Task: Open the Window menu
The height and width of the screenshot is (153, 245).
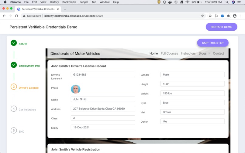Action: pos(105,2)
